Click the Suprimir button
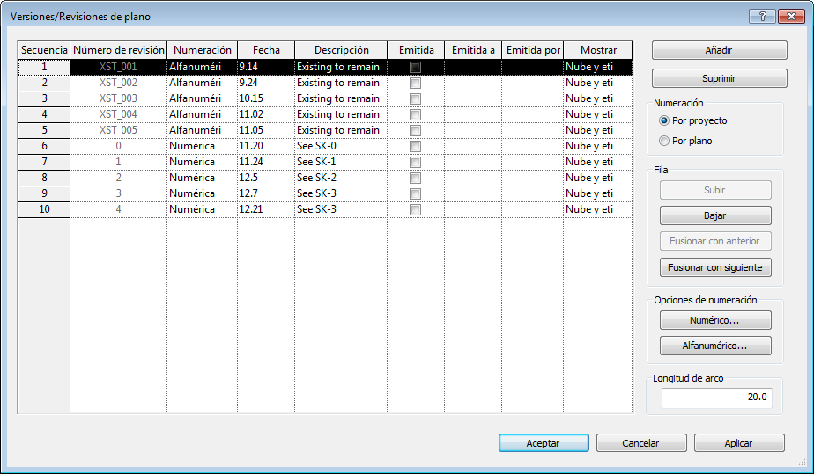Screen dimensions: 814x474 [x=719, y=78]
